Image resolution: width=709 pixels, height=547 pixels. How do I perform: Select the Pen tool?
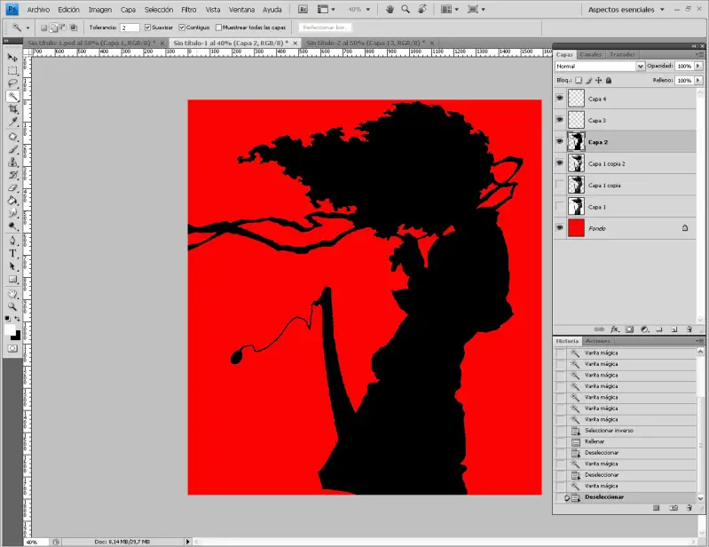pos(12,241)
